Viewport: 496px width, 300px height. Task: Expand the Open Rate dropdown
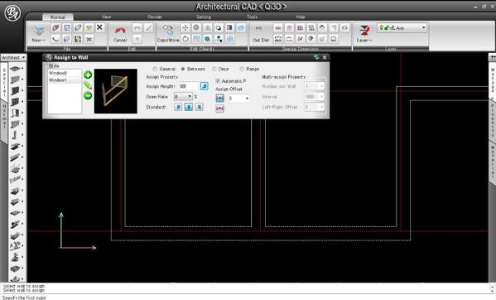[x=183, y=96]
